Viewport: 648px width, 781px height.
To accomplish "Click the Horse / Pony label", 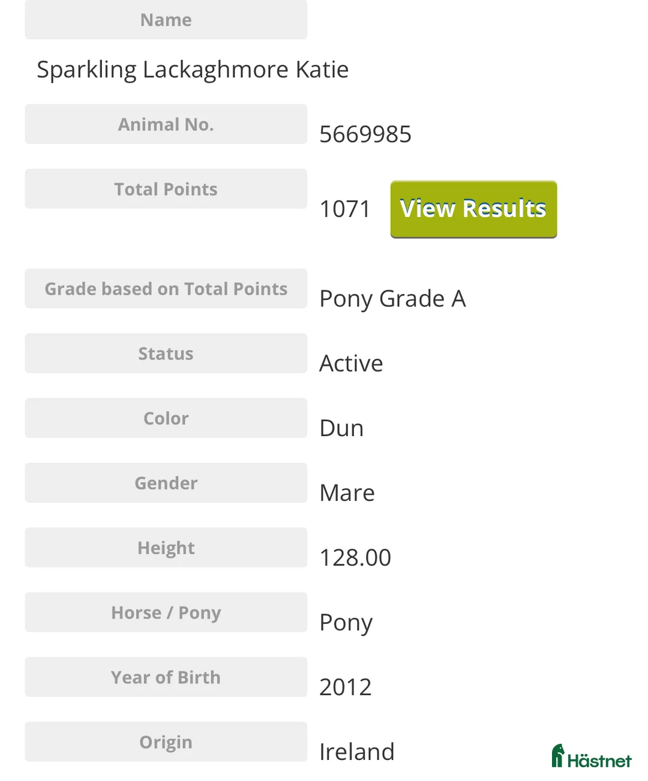I will [x=166, y=612].
